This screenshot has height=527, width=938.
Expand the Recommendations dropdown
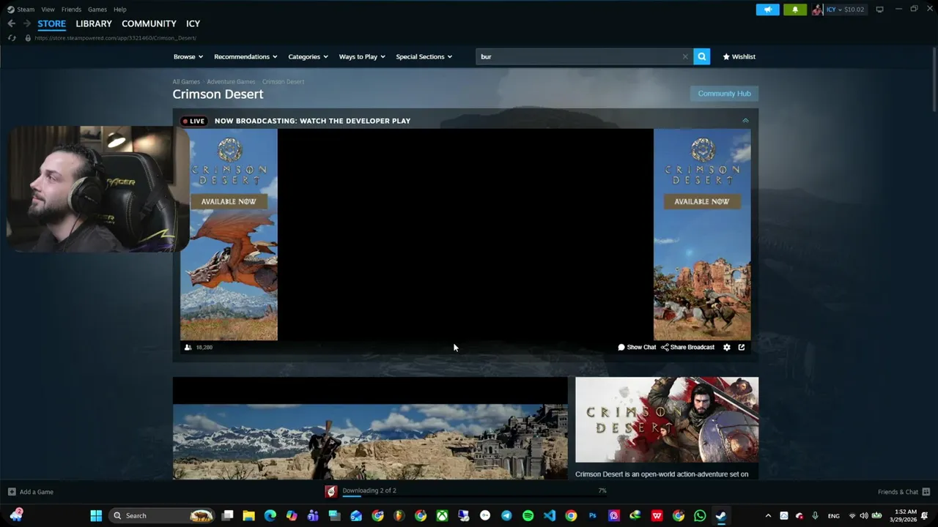[x=245, y=56]
